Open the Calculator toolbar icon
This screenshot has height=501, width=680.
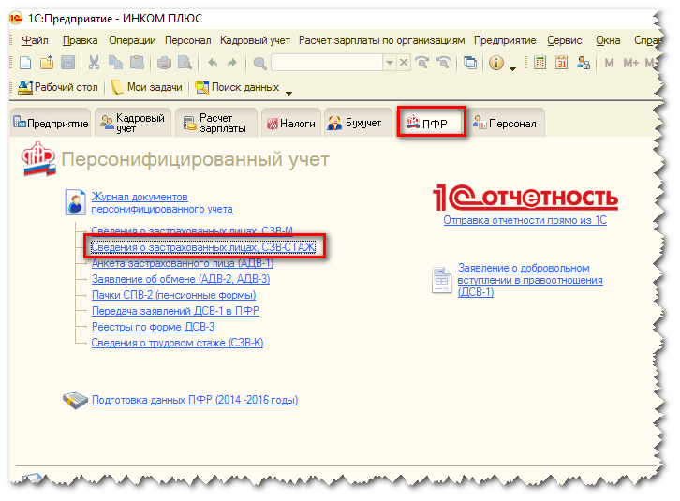(x=540, y=63)
